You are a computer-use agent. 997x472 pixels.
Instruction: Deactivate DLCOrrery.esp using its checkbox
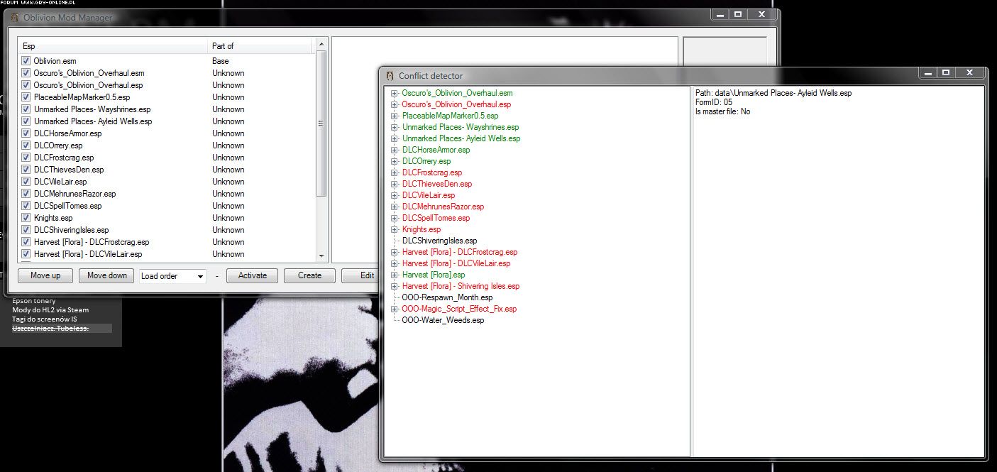pos(26,146)
